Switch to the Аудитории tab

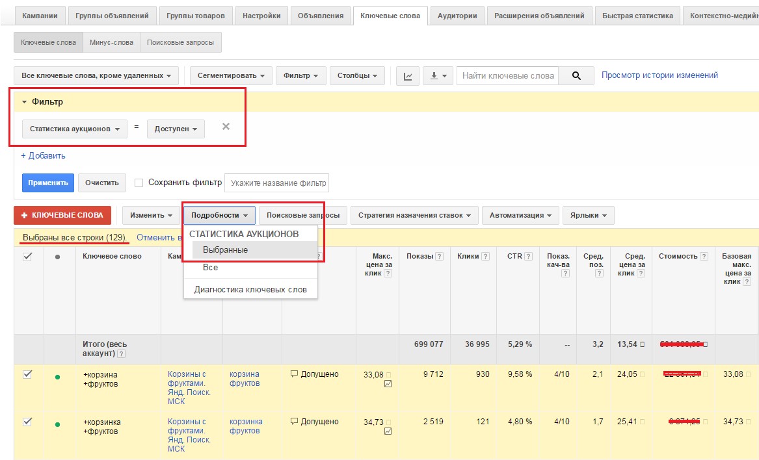click(x=457, y=16)
